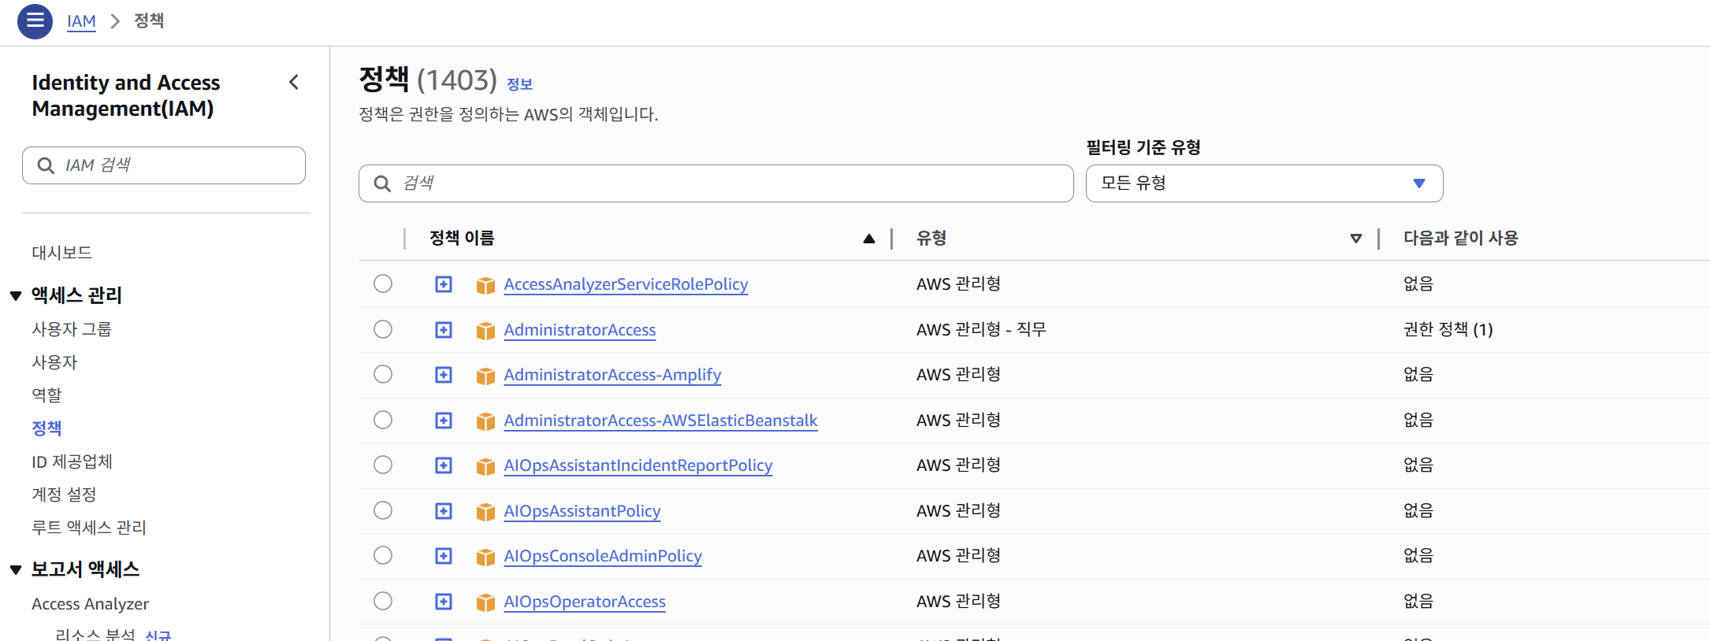Go to 역할 in the sidebar
This screenshot has width=1710, height=641.
tap(46, 395)
